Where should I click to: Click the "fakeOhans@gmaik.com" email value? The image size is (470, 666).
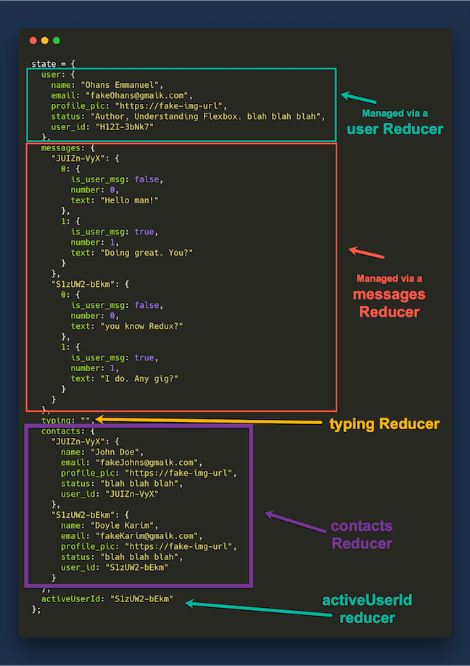coord(137,95)
